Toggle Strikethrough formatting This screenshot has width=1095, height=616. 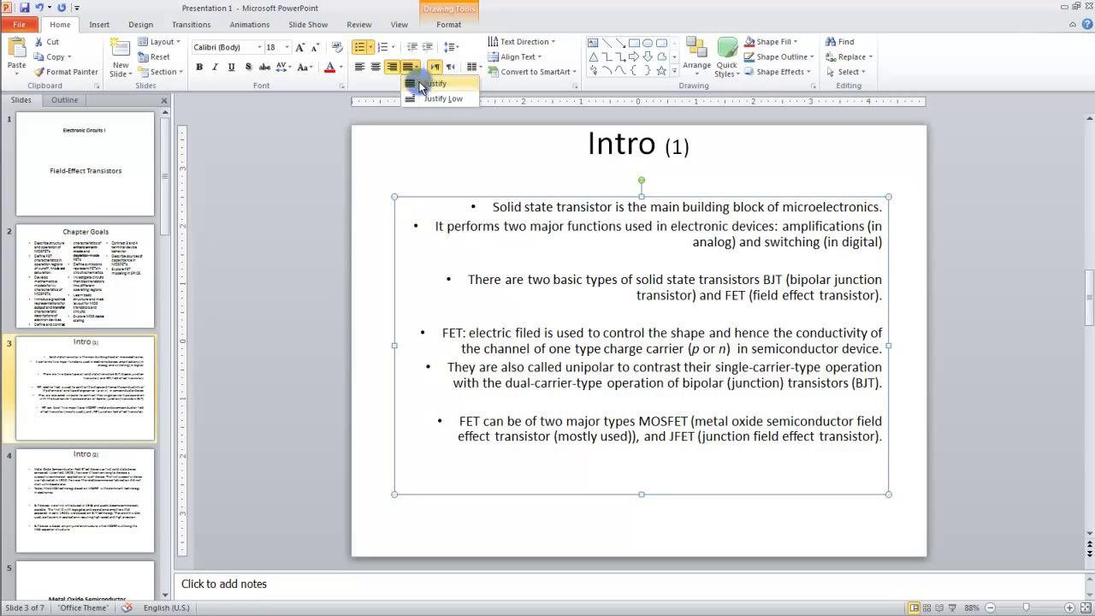click(x=264, y=67)
